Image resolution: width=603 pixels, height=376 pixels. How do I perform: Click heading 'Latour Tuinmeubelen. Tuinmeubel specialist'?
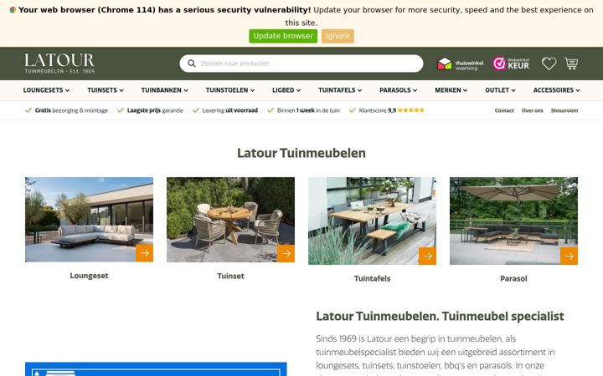tap(440, 316)
